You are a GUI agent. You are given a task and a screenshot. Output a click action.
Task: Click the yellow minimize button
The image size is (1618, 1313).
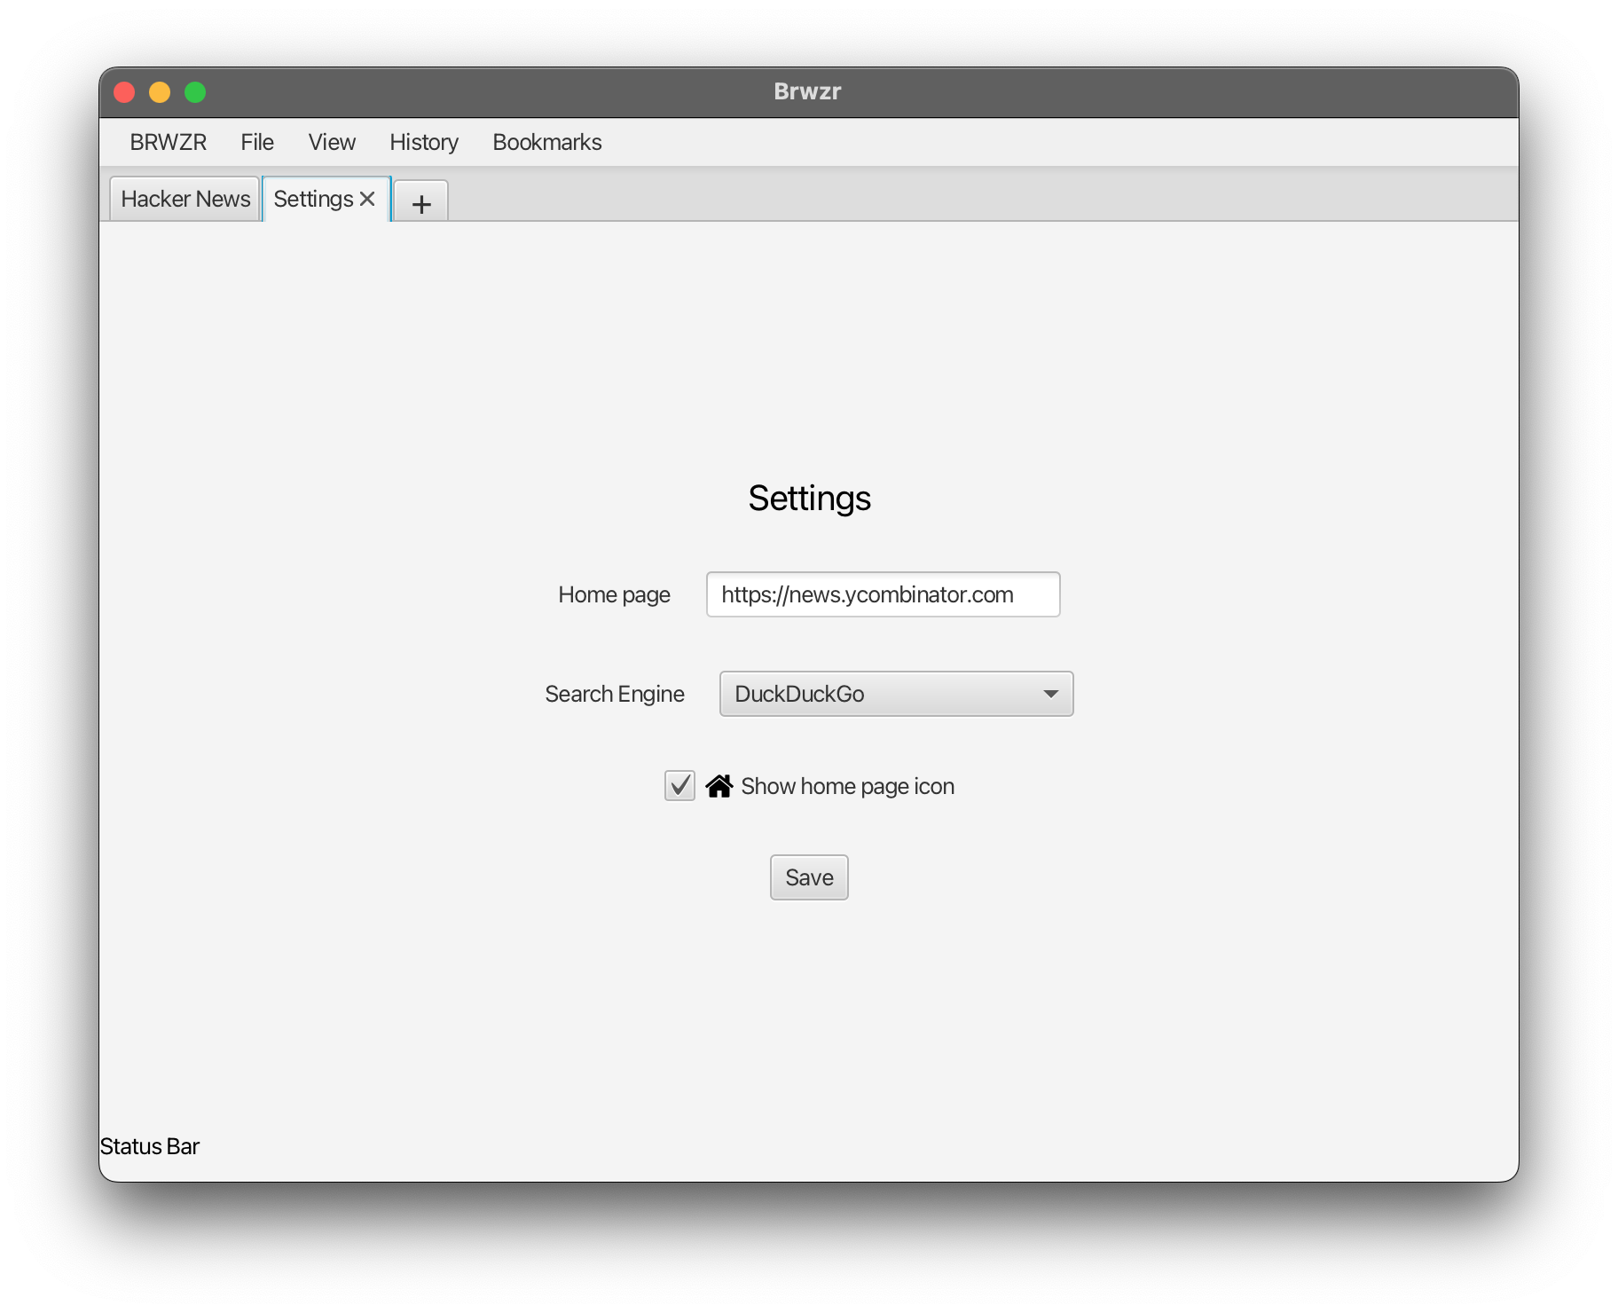coord(160,91)
